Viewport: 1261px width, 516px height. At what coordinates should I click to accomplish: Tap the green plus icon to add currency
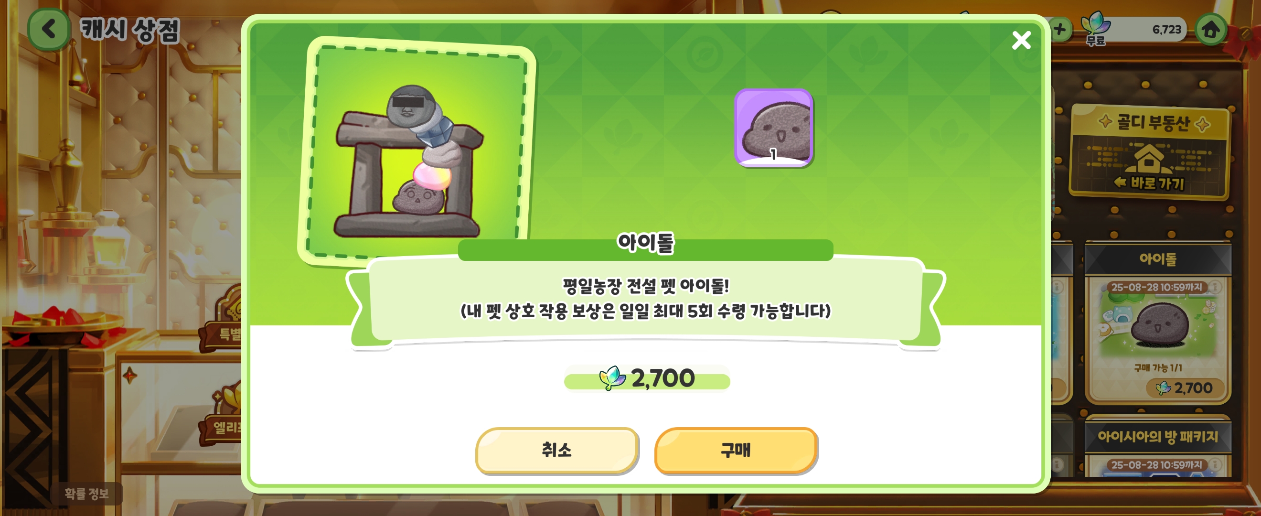(1059, 29)
